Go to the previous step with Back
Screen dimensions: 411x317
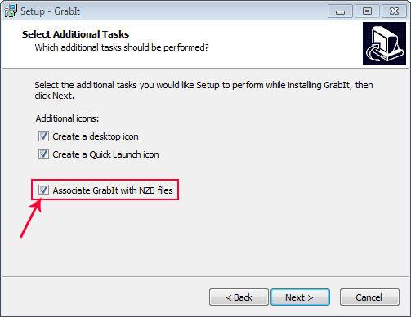point(239,297)
